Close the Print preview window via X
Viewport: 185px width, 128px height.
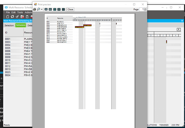click(x=143, y=4)
